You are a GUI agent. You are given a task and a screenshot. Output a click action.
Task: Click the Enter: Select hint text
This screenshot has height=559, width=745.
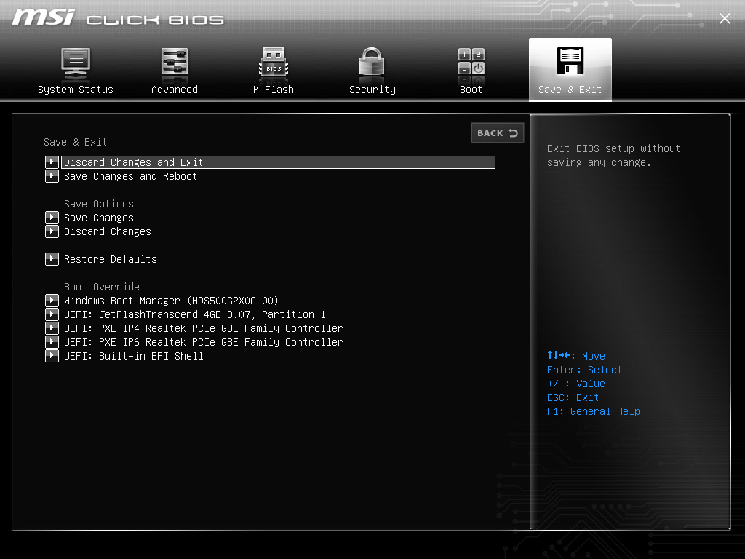coord(584,370)
